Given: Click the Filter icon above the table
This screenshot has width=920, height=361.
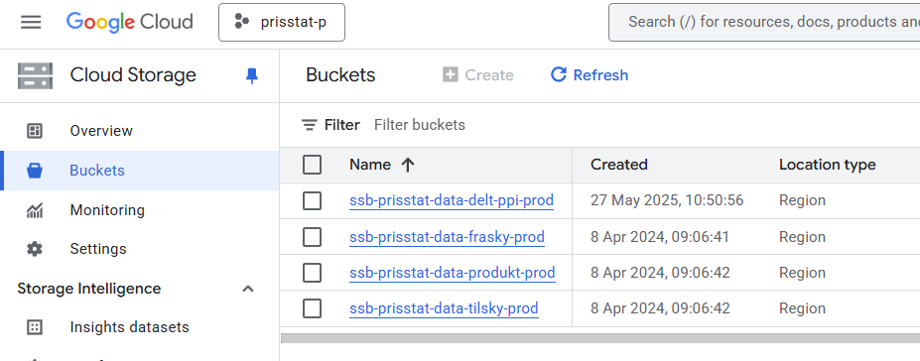Looking at the screenshot, I should pyautogui.click(x=310, y=125).
